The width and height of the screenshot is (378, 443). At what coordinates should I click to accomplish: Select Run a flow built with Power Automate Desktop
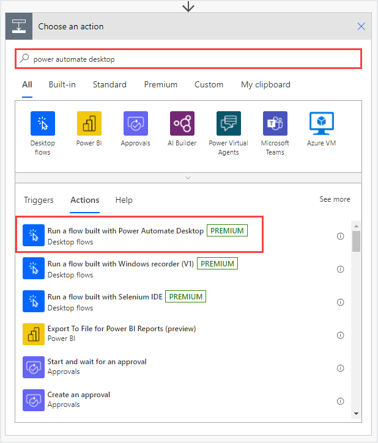pos(125,231)
